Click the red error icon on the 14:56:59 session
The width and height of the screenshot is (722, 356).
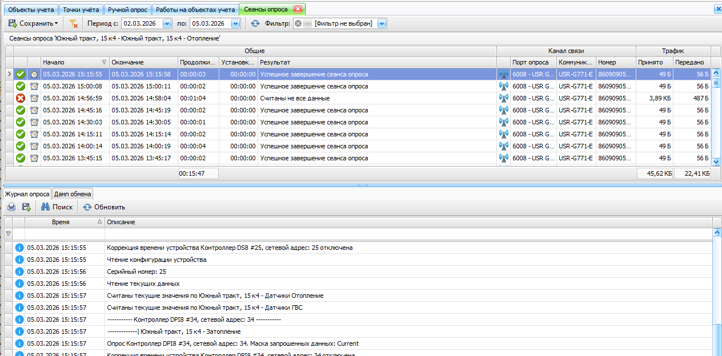[21, 98]
